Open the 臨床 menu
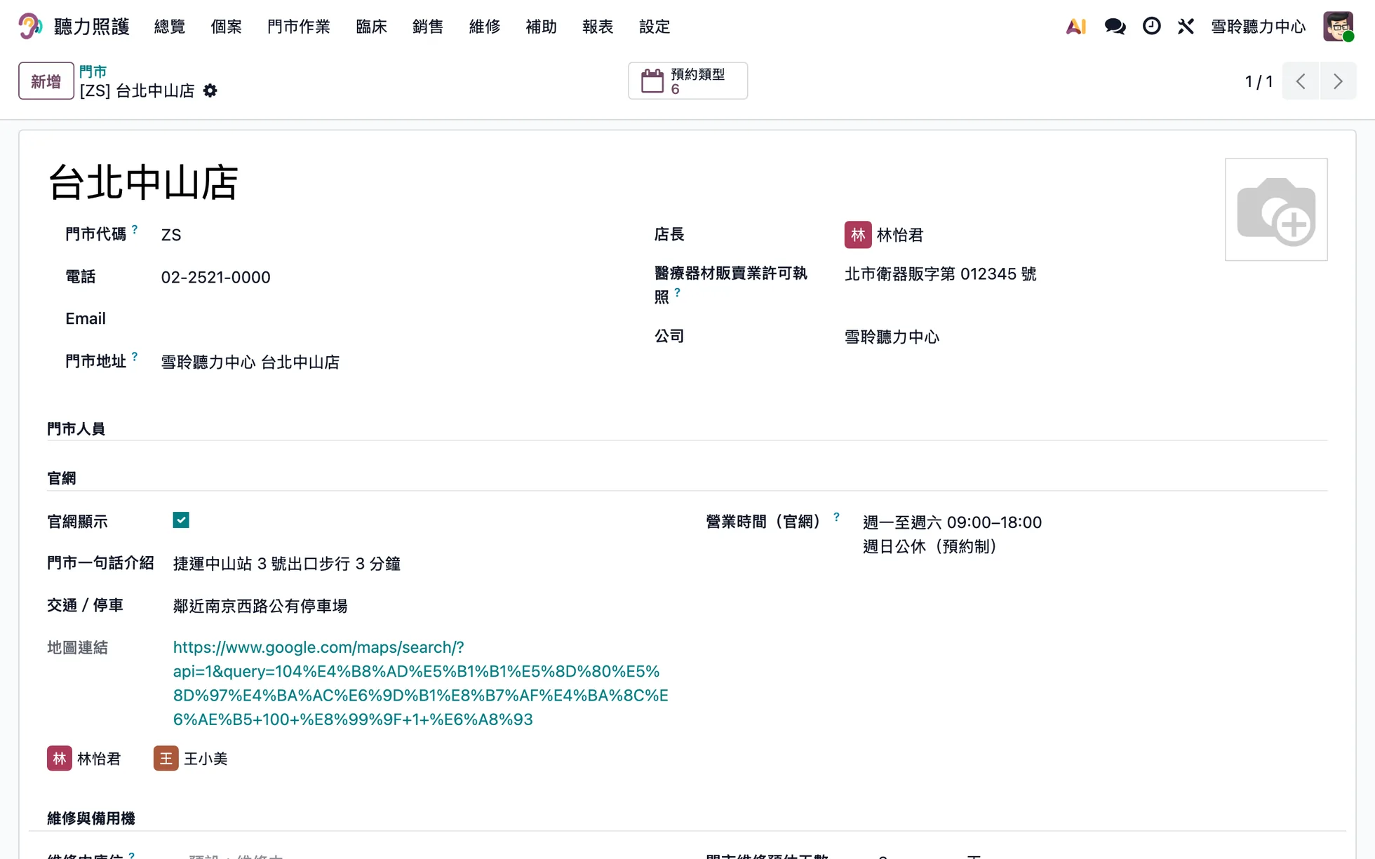Image resolution: width=1375 pixels, height=859 pixels. point(371,27)
